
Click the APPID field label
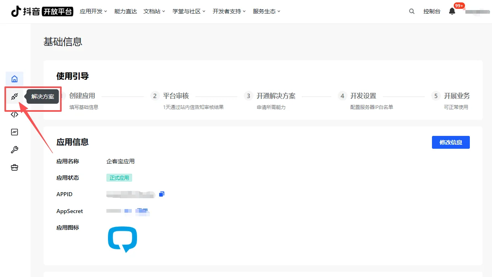pos(64,194)
